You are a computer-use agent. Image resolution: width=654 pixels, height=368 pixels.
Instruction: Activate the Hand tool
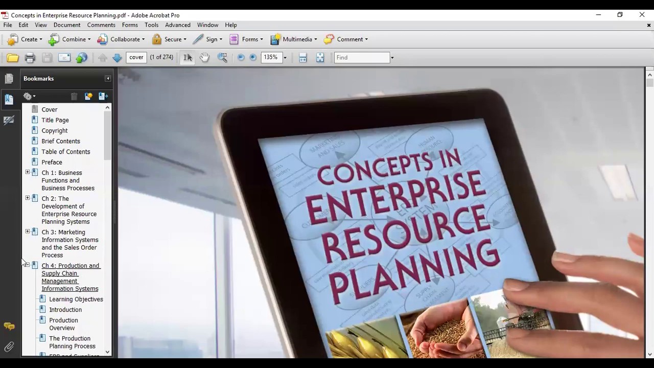pyautogui.click(x=204, y=58)
